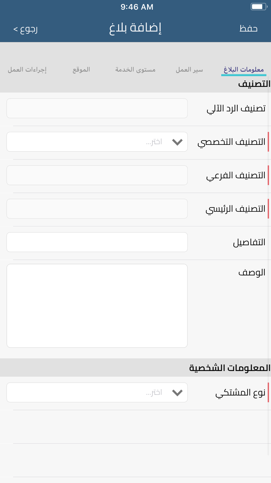Open the نوع المشتكي اختر selection field
271x483 pixels.
coord(97,393)
